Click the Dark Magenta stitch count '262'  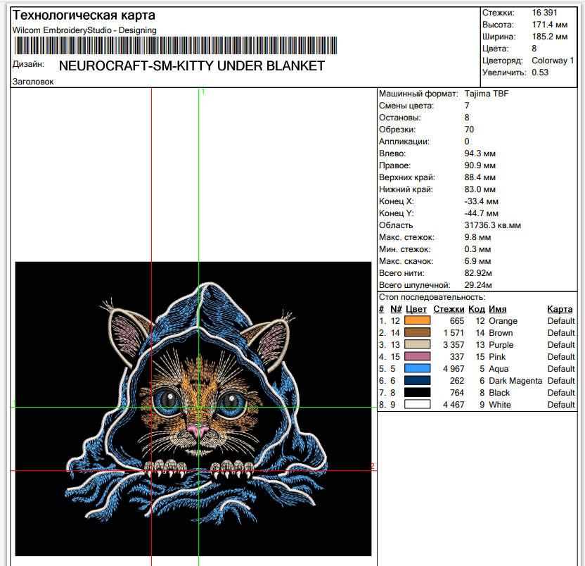[456, 381]
